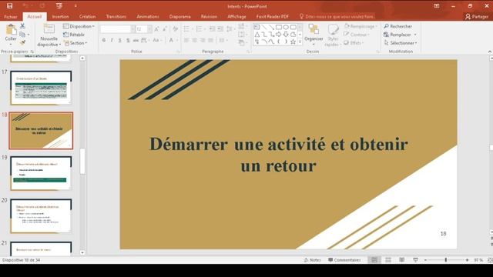493x277 pixels.
Task: Select the text box shape icon
Action: pos(257,28)
